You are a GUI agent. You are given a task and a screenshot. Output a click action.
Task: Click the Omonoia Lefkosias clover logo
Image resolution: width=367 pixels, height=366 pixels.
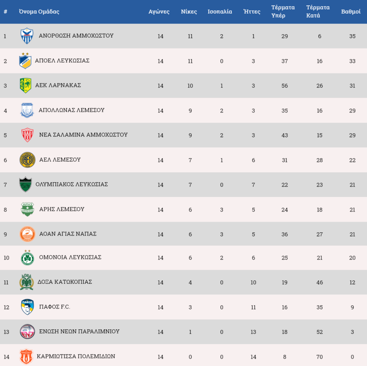27,258
